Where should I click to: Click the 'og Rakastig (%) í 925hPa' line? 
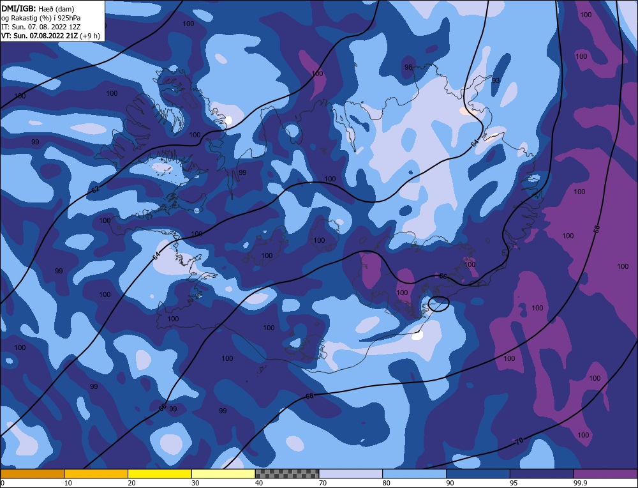pyautogui.click(x=41, y=18)
